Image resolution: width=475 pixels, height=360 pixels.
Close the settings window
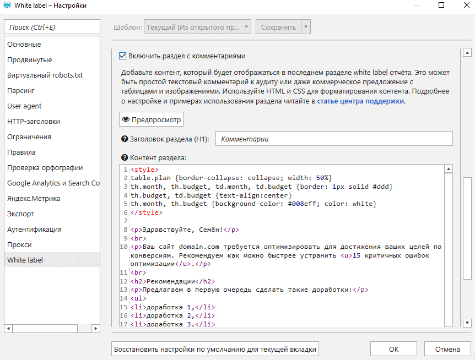467,5
